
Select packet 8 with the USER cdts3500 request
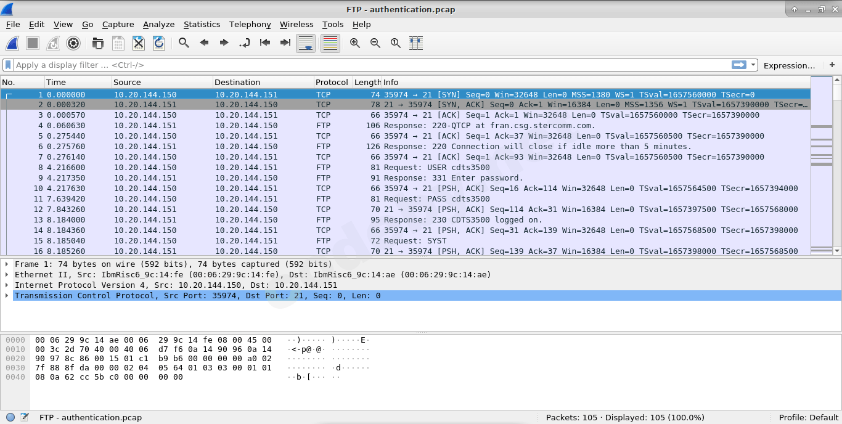(x=247, y=167)
